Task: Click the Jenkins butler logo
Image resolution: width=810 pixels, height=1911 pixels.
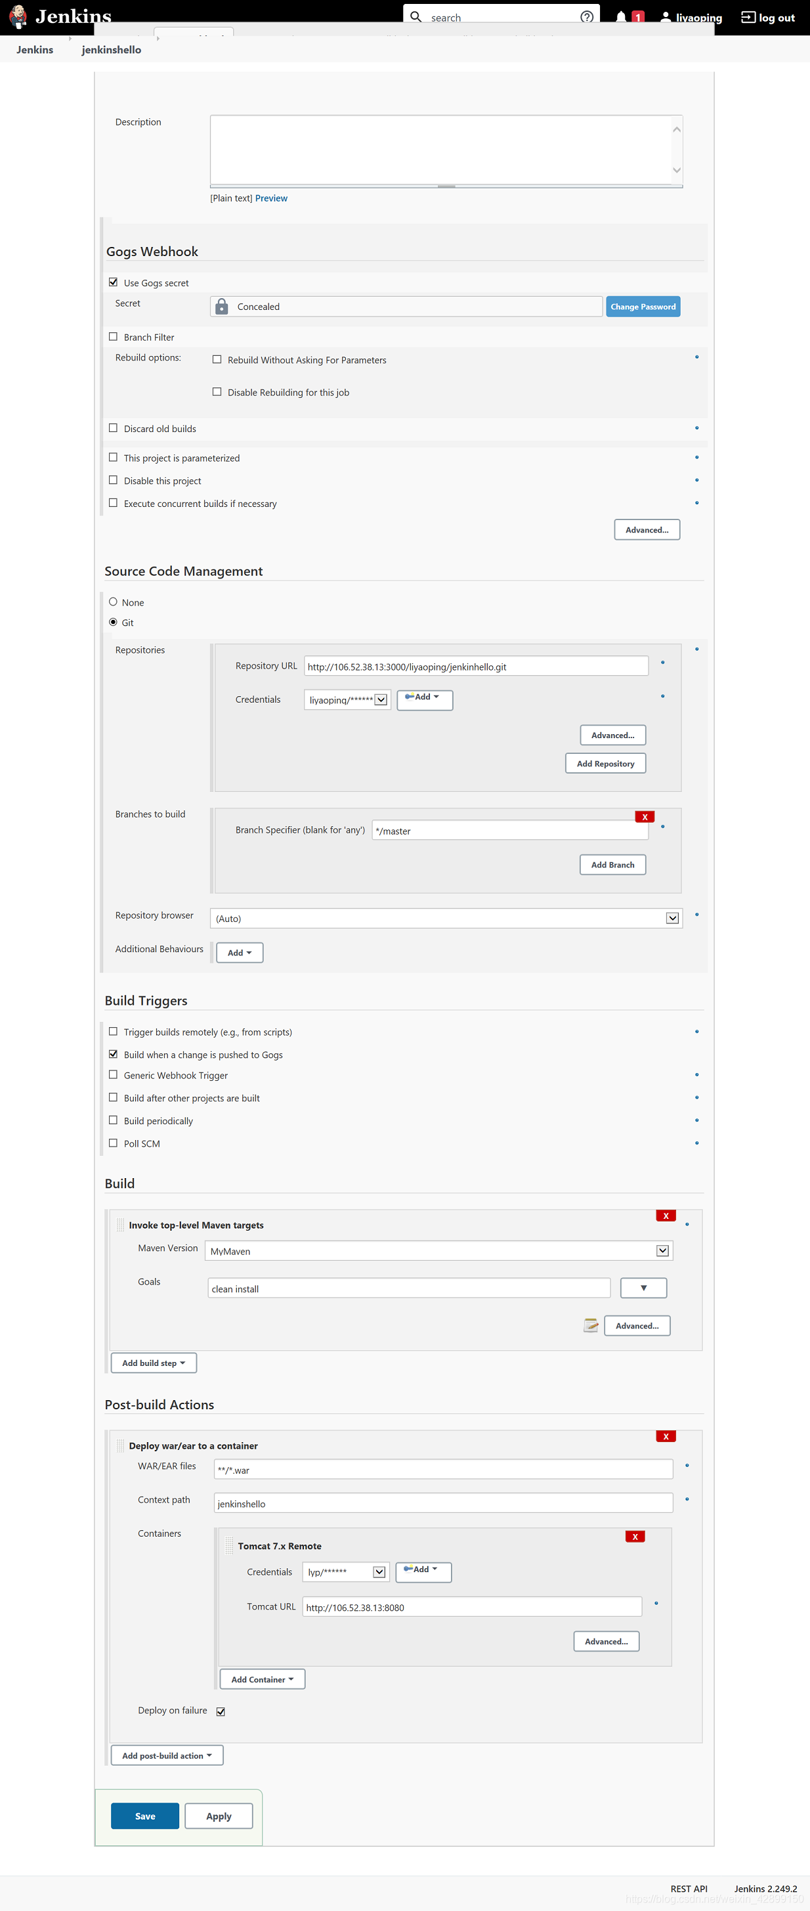Action: tap(18, 16)
